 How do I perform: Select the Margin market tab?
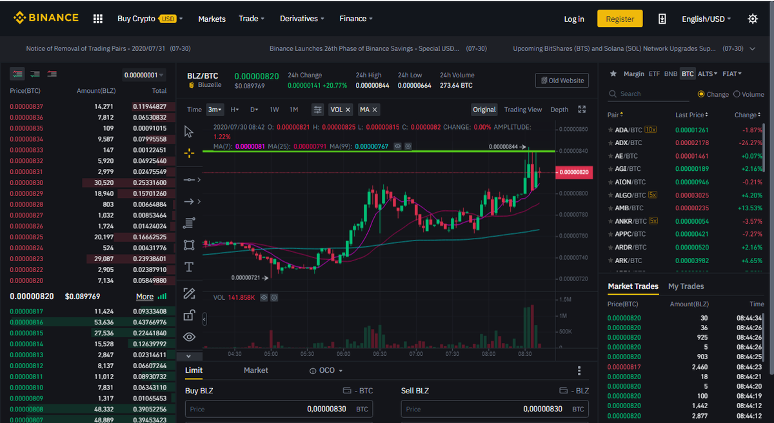634,74
